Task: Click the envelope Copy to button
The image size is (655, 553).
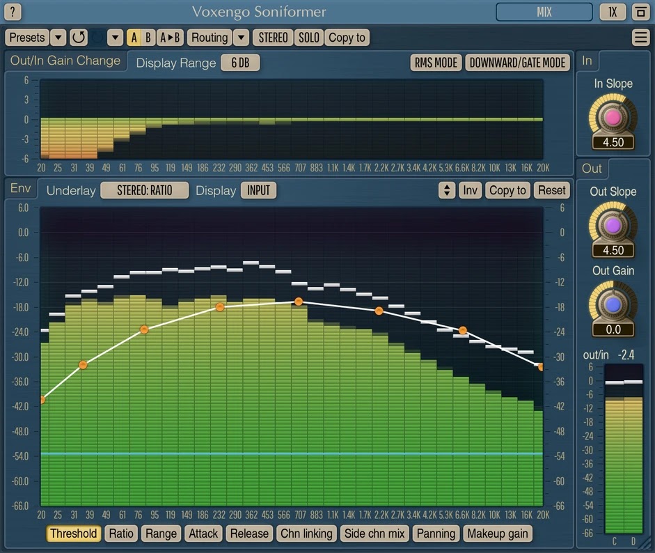Action: [507, 191]
